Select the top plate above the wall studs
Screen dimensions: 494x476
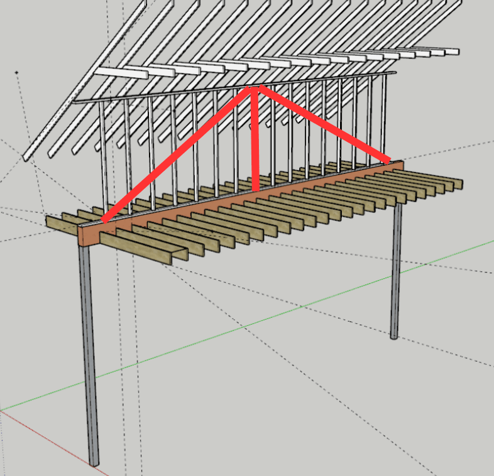pos(234,87)
